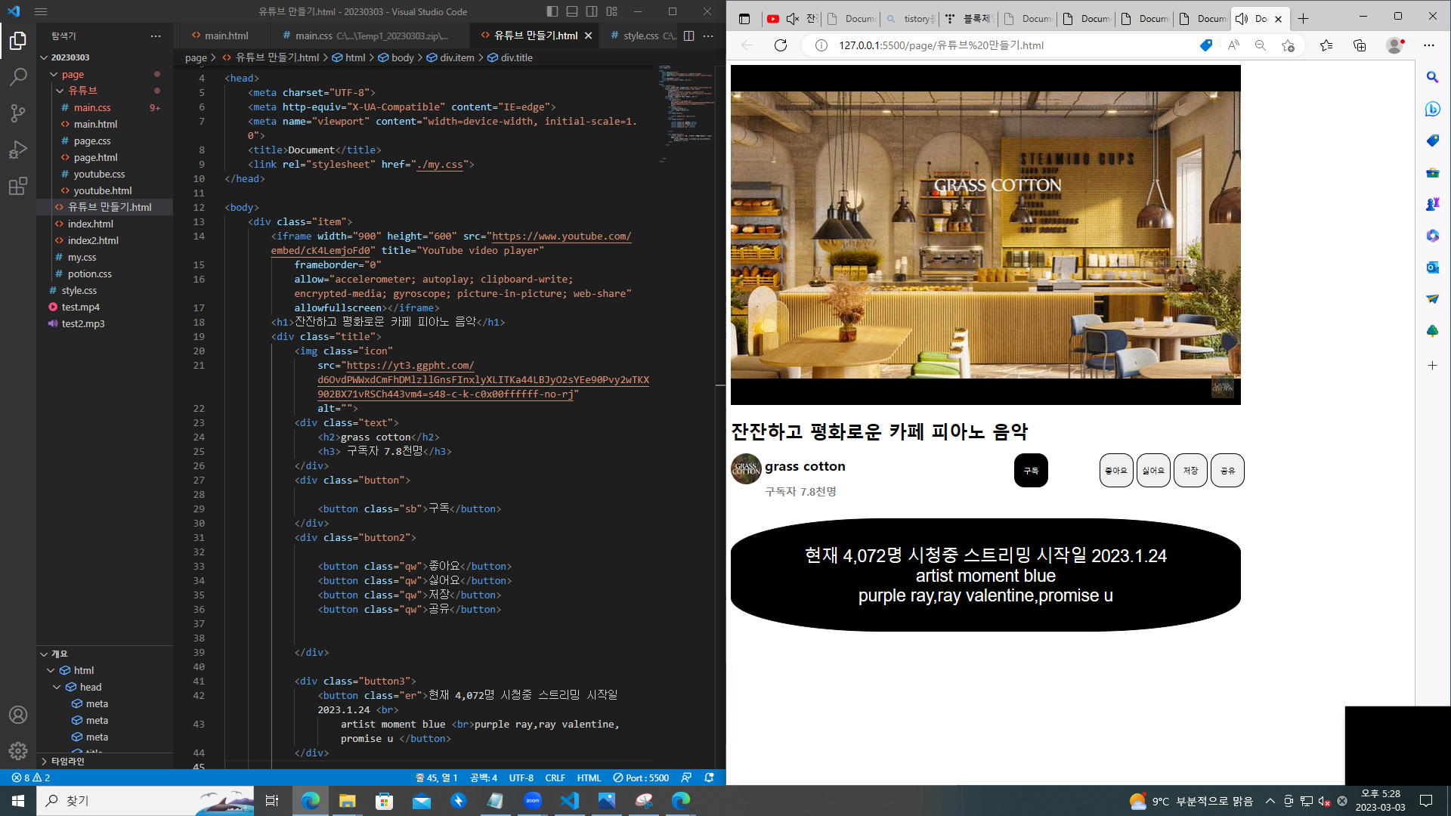
Task: Click the browser refresh icon
Action: pos(781,45)
